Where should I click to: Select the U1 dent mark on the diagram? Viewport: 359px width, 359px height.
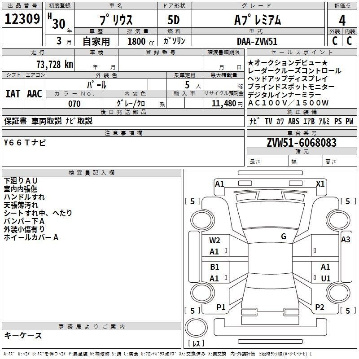pyautogui.click(x=326, y=278)
